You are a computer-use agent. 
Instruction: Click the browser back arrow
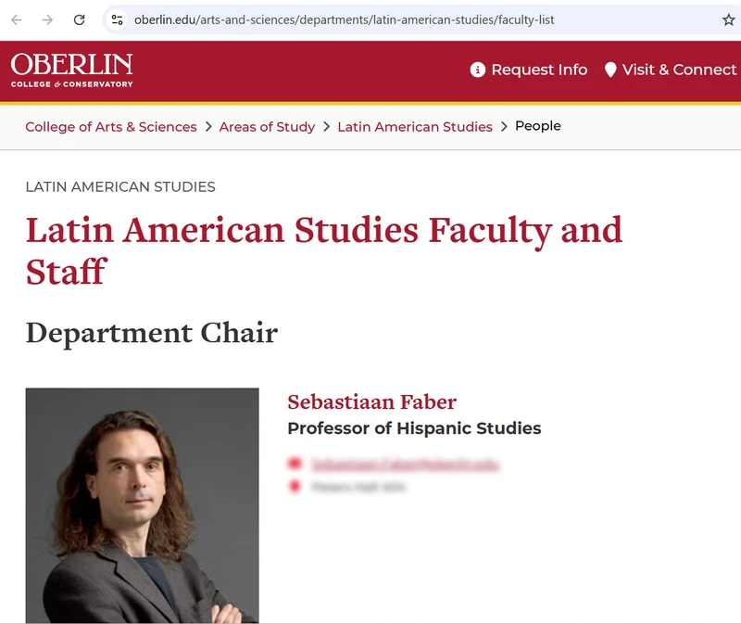tap(17, 19)
